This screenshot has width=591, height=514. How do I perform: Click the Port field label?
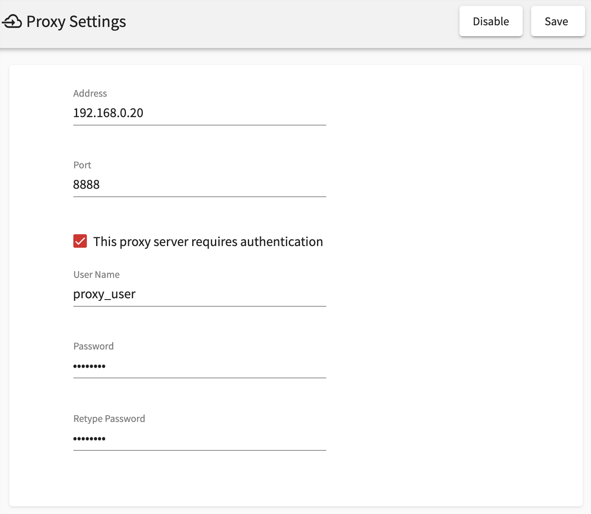click(82, 165)
